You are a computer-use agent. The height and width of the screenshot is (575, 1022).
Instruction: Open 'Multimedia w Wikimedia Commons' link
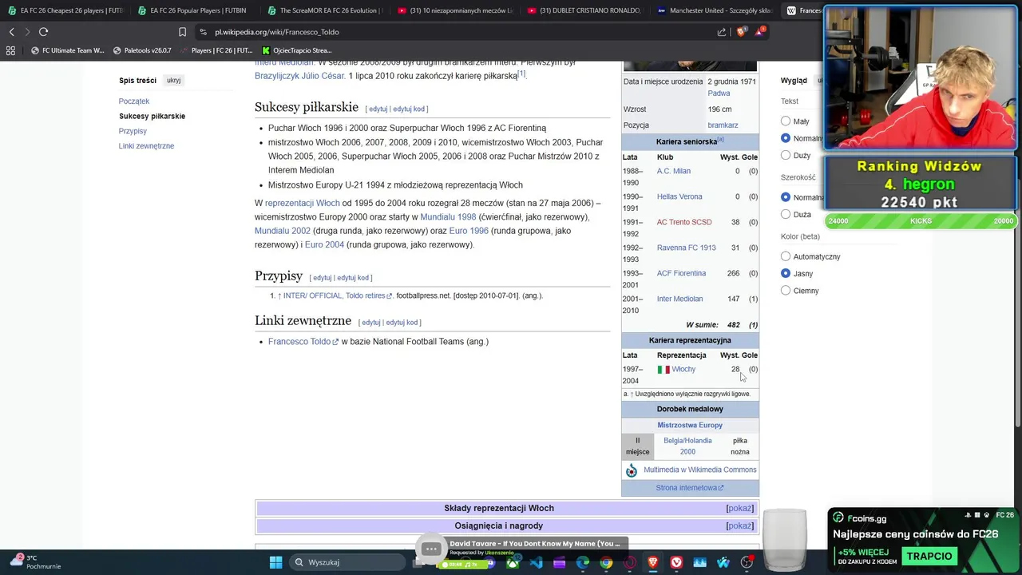700,470
